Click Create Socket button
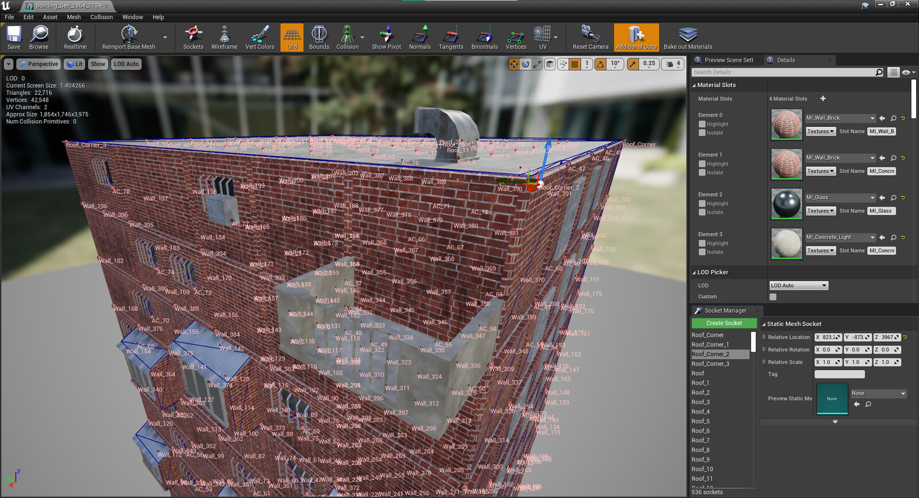The image size is (919, 498). tap(724, 323)
